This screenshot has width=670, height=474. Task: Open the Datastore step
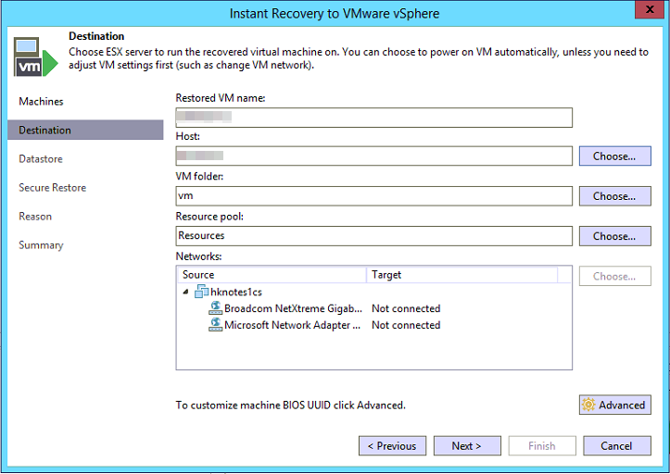pos(41,158)
